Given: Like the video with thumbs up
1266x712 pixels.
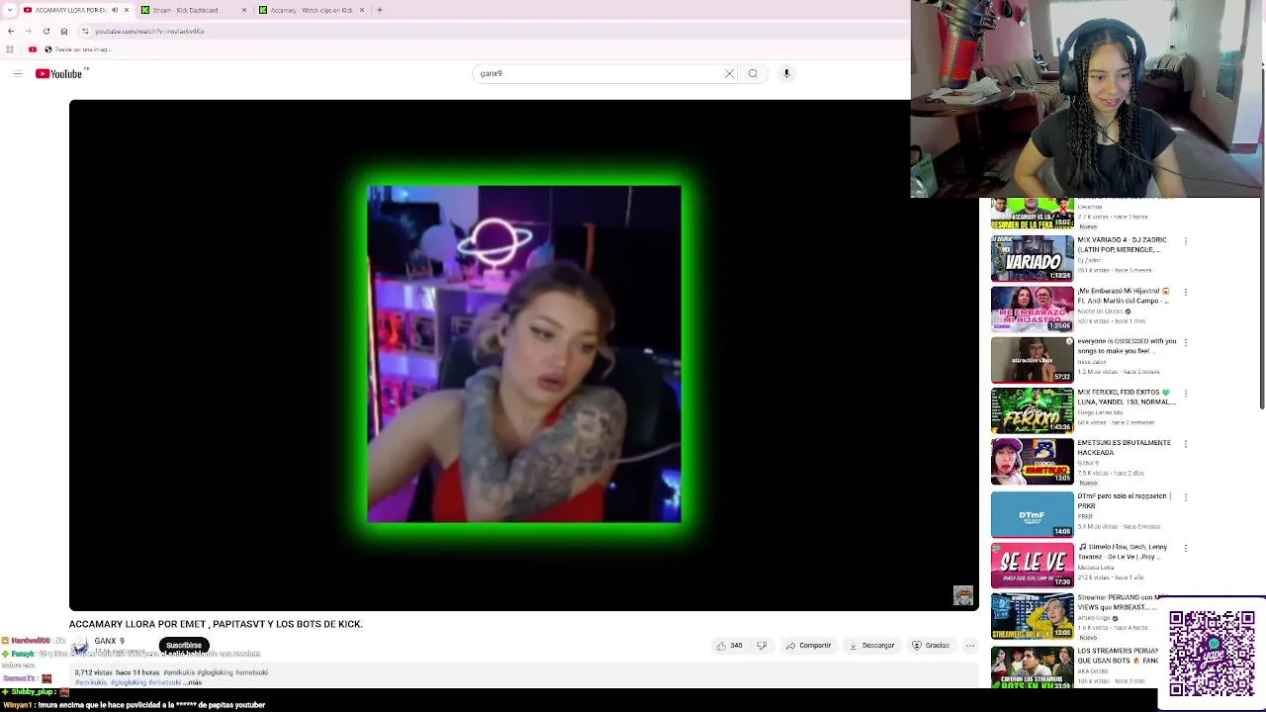Looking at the screenshot, I should pos(730,646).
